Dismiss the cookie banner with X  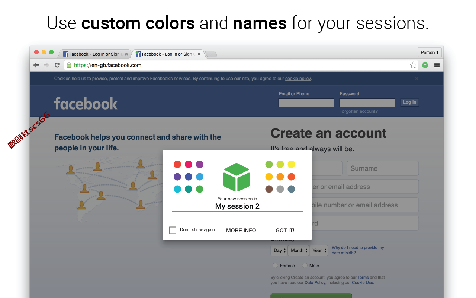[x=416, y=79]
